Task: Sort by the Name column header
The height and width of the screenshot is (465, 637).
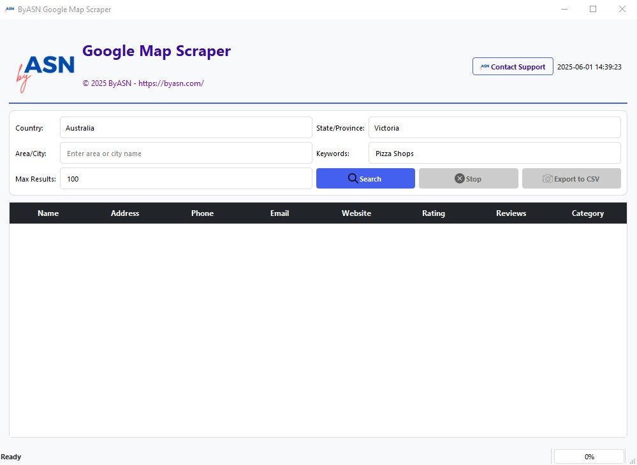Action: pos(48,213)
